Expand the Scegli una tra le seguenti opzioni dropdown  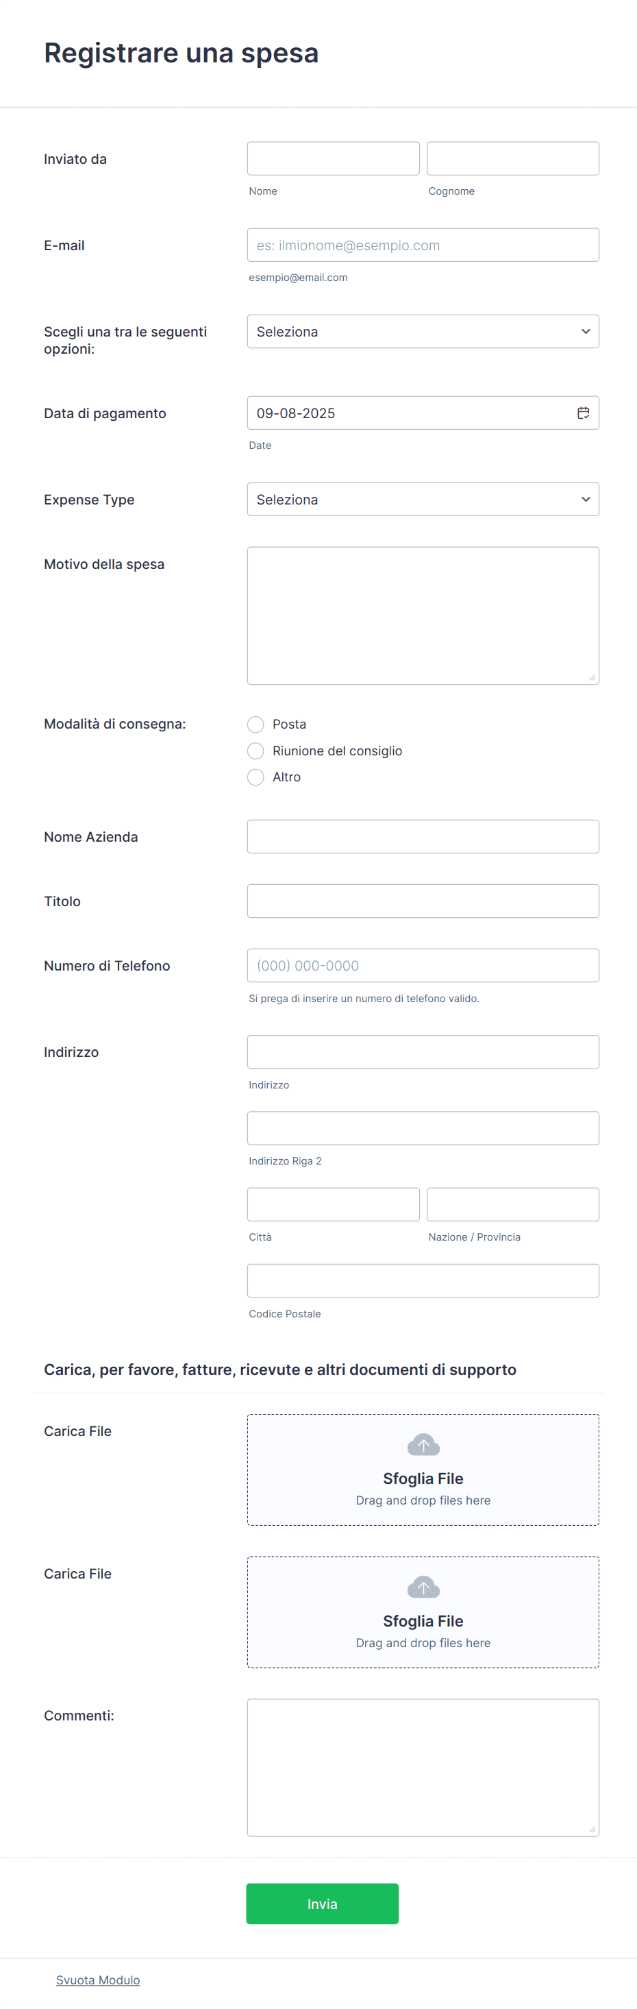pos(423,332)
